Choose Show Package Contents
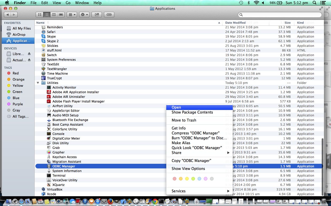 (x=199, y=112)
